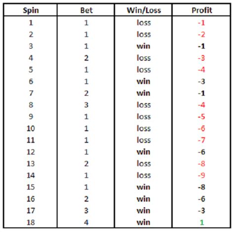Select bet value 2 in spin 4 row
The width and height of the screenshot is (234, 232).
(x=86, y=58)
